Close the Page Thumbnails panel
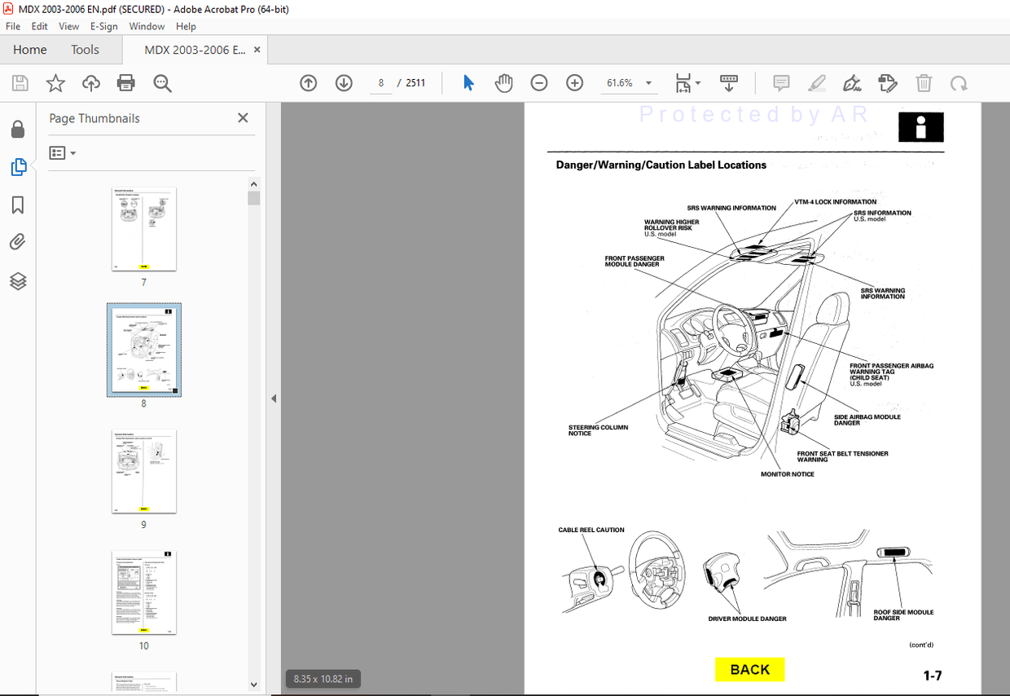1010x696 pixels. pos(243,118)
